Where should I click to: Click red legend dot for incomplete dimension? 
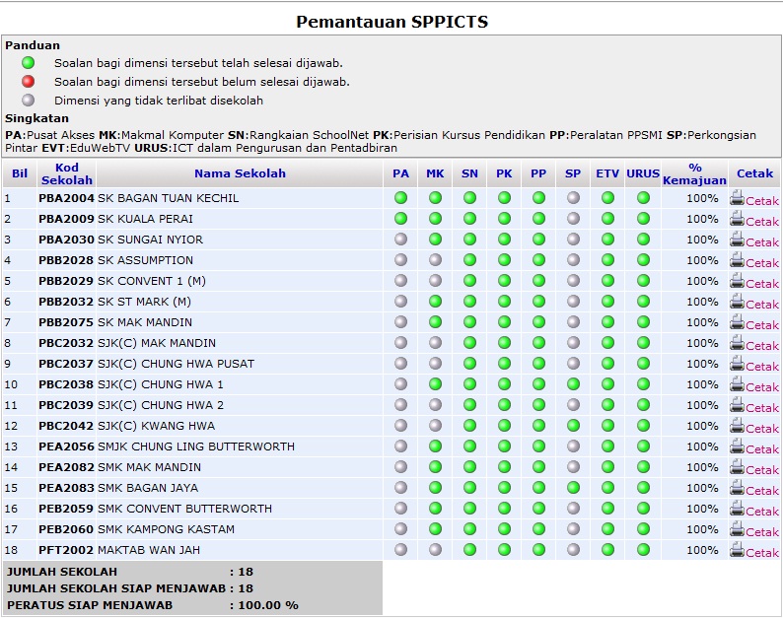(29, 82)
